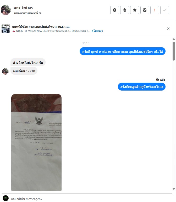
Task: Close the ad reply notification banner
Action: click(x=168, y=29)
